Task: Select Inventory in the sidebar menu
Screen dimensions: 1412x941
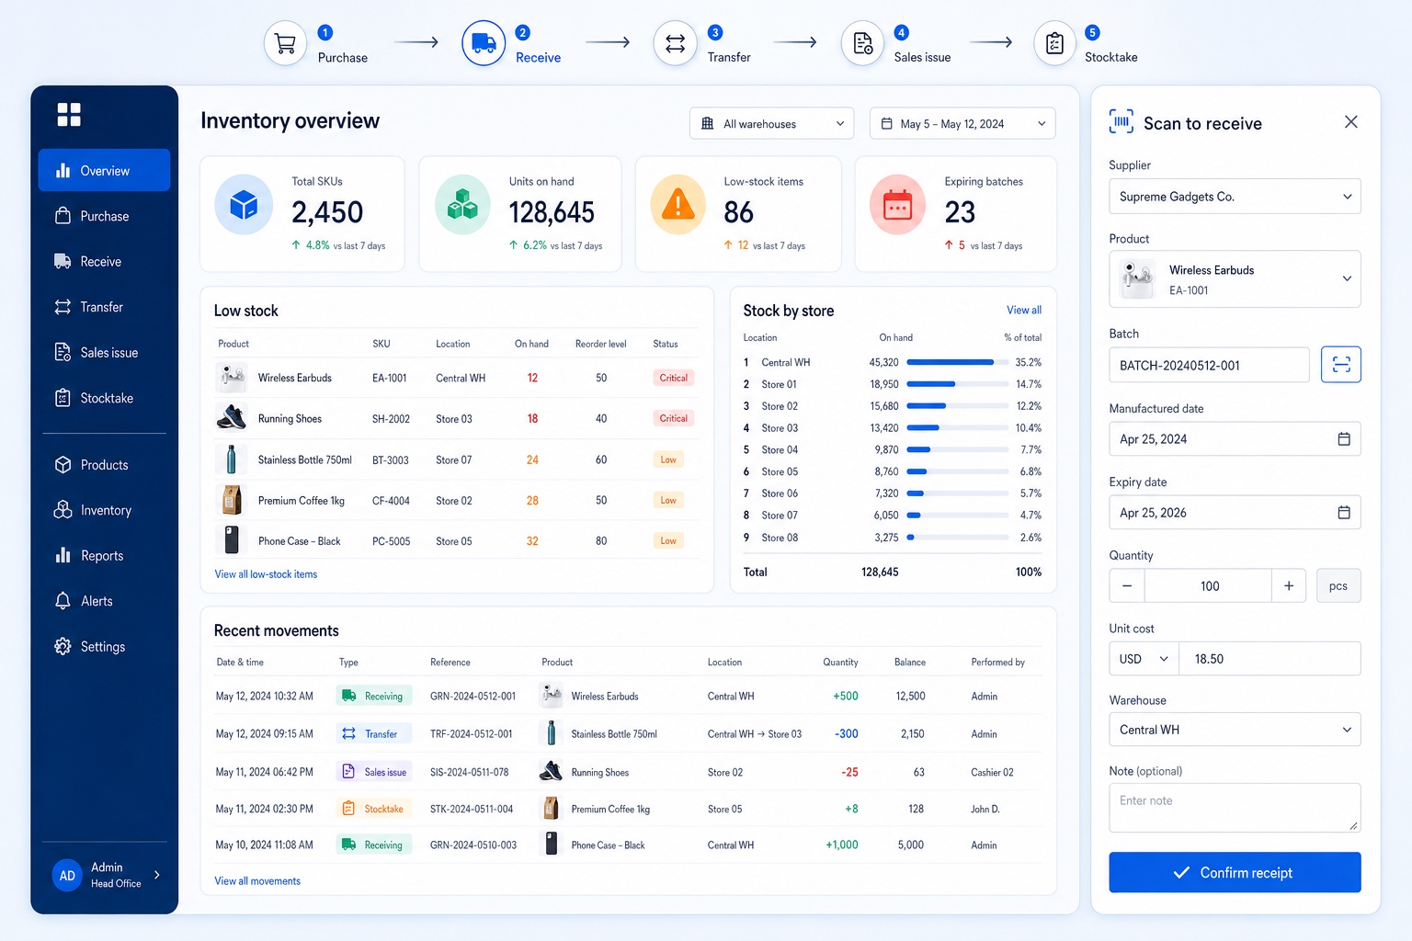Action: click(x=104, y=510)
